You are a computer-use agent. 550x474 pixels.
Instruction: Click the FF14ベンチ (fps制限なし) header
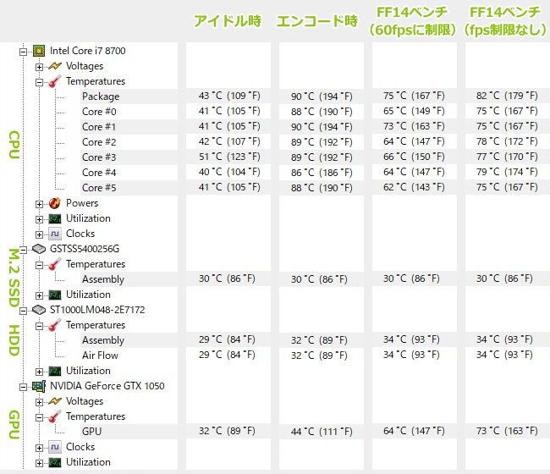(505, 21)
